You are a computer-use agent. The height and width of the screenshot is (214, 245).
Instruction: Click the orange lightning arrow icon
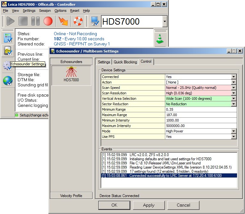coord(63,21)
